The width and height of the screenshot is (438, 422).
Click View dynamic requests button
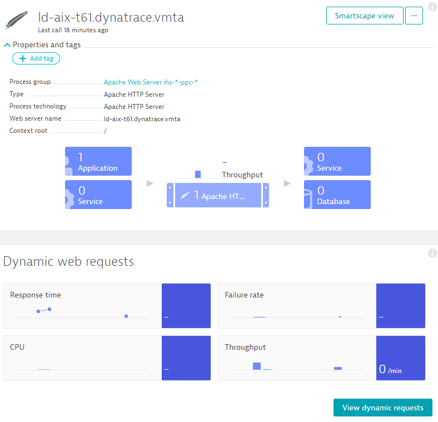(x=382, y=408)
